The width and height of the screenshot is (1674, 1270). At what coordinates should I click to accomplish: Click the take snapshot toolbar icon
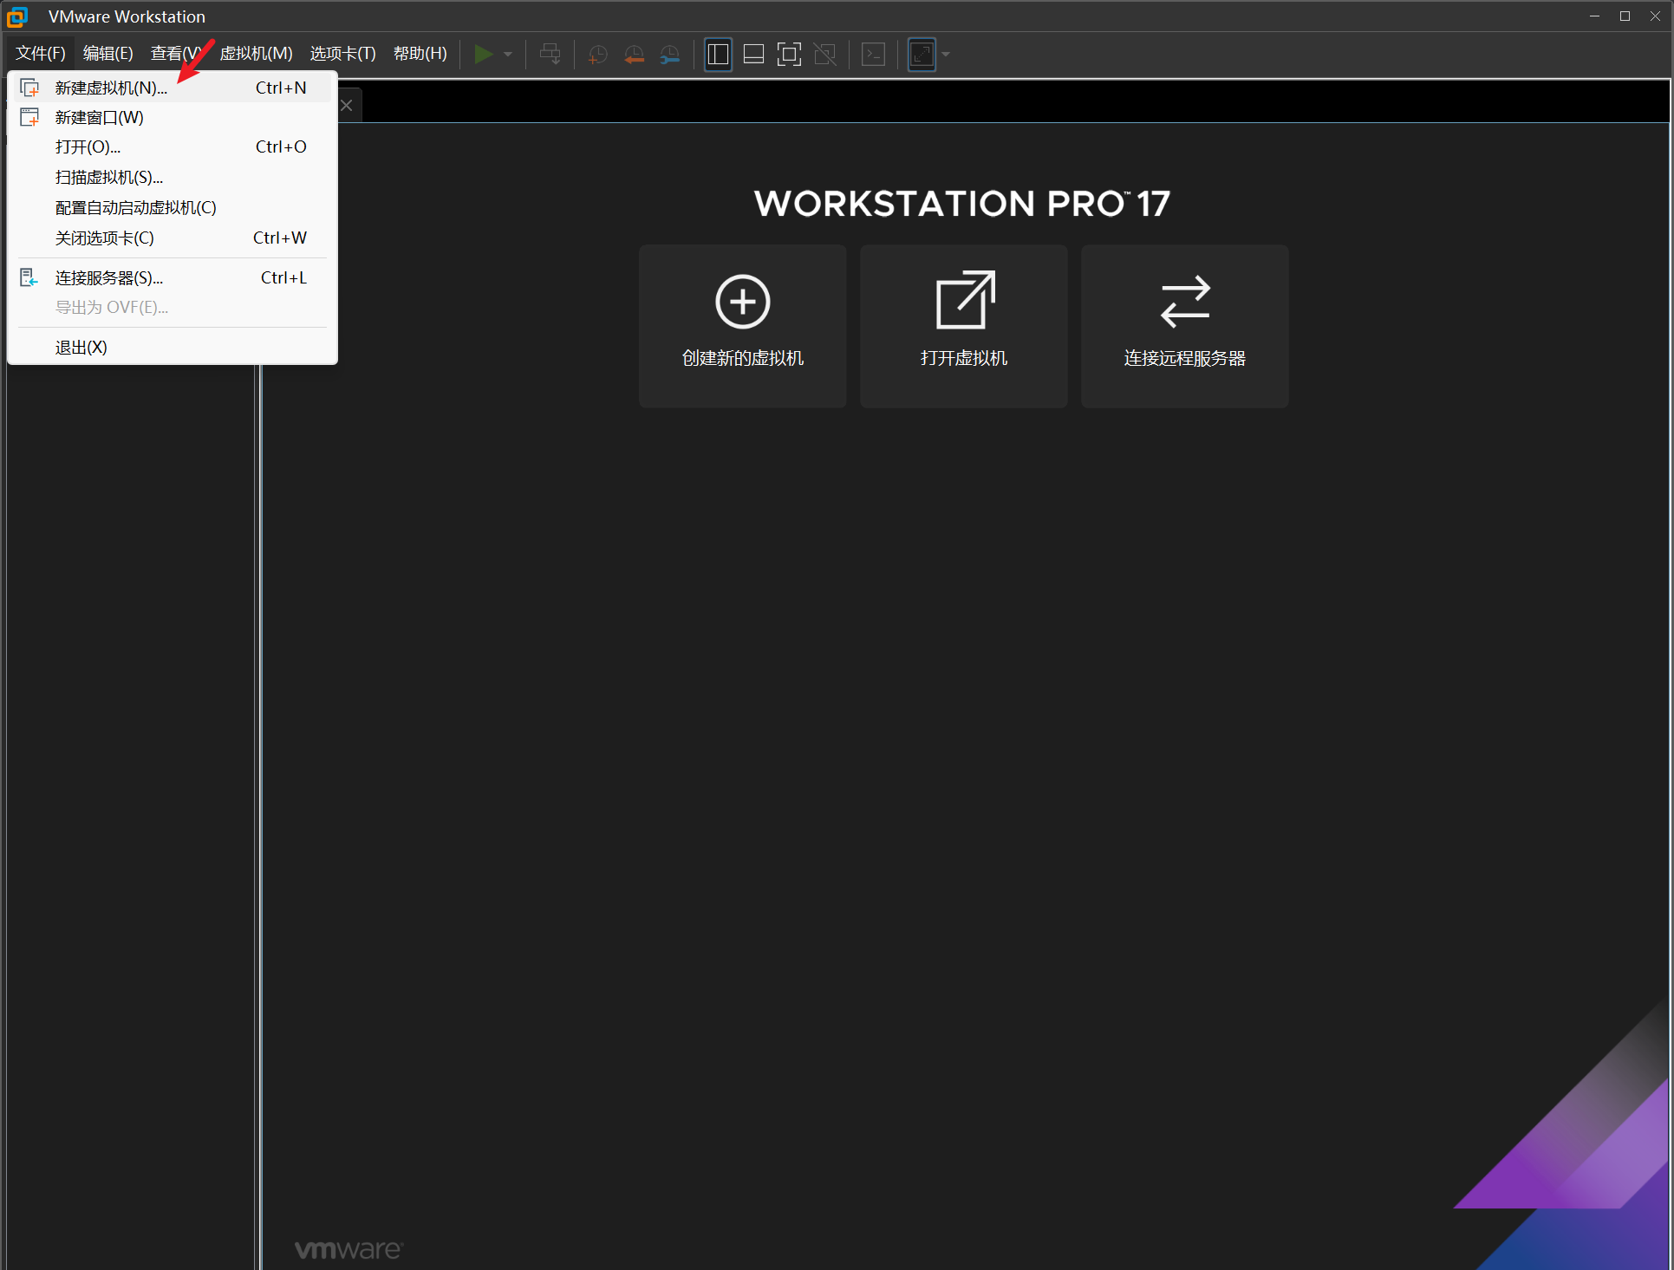[x=597, y=55]
